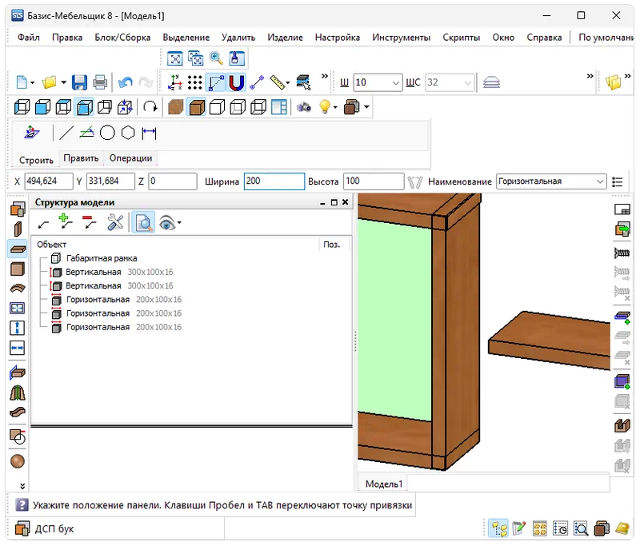Screen dimensions: 640x546
Task: Open the ШС dropdown showing 32
Action: (468, 83)
